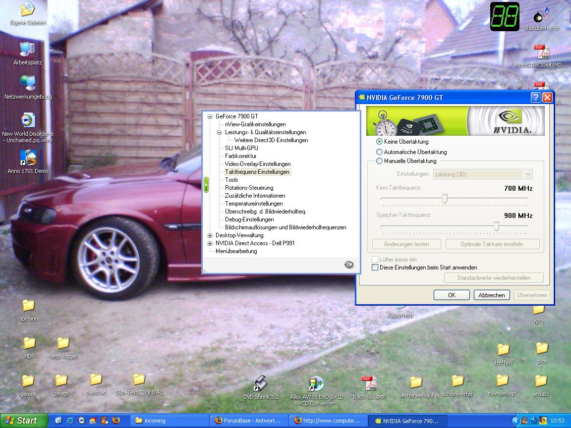Click the green panel collapse handle

(206, 185)
